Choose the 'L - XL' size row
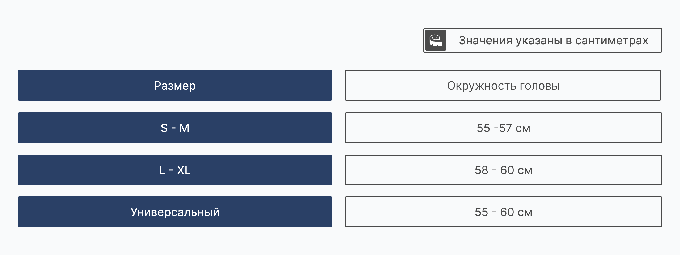 click(x=175, y=170)
